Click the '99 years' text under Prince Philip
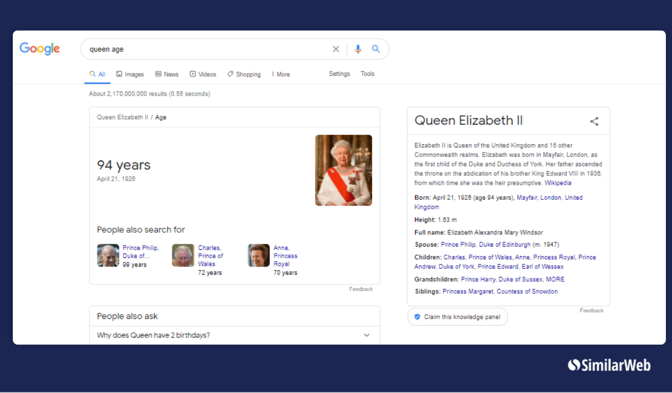672x393 pixels. [135, 265]
